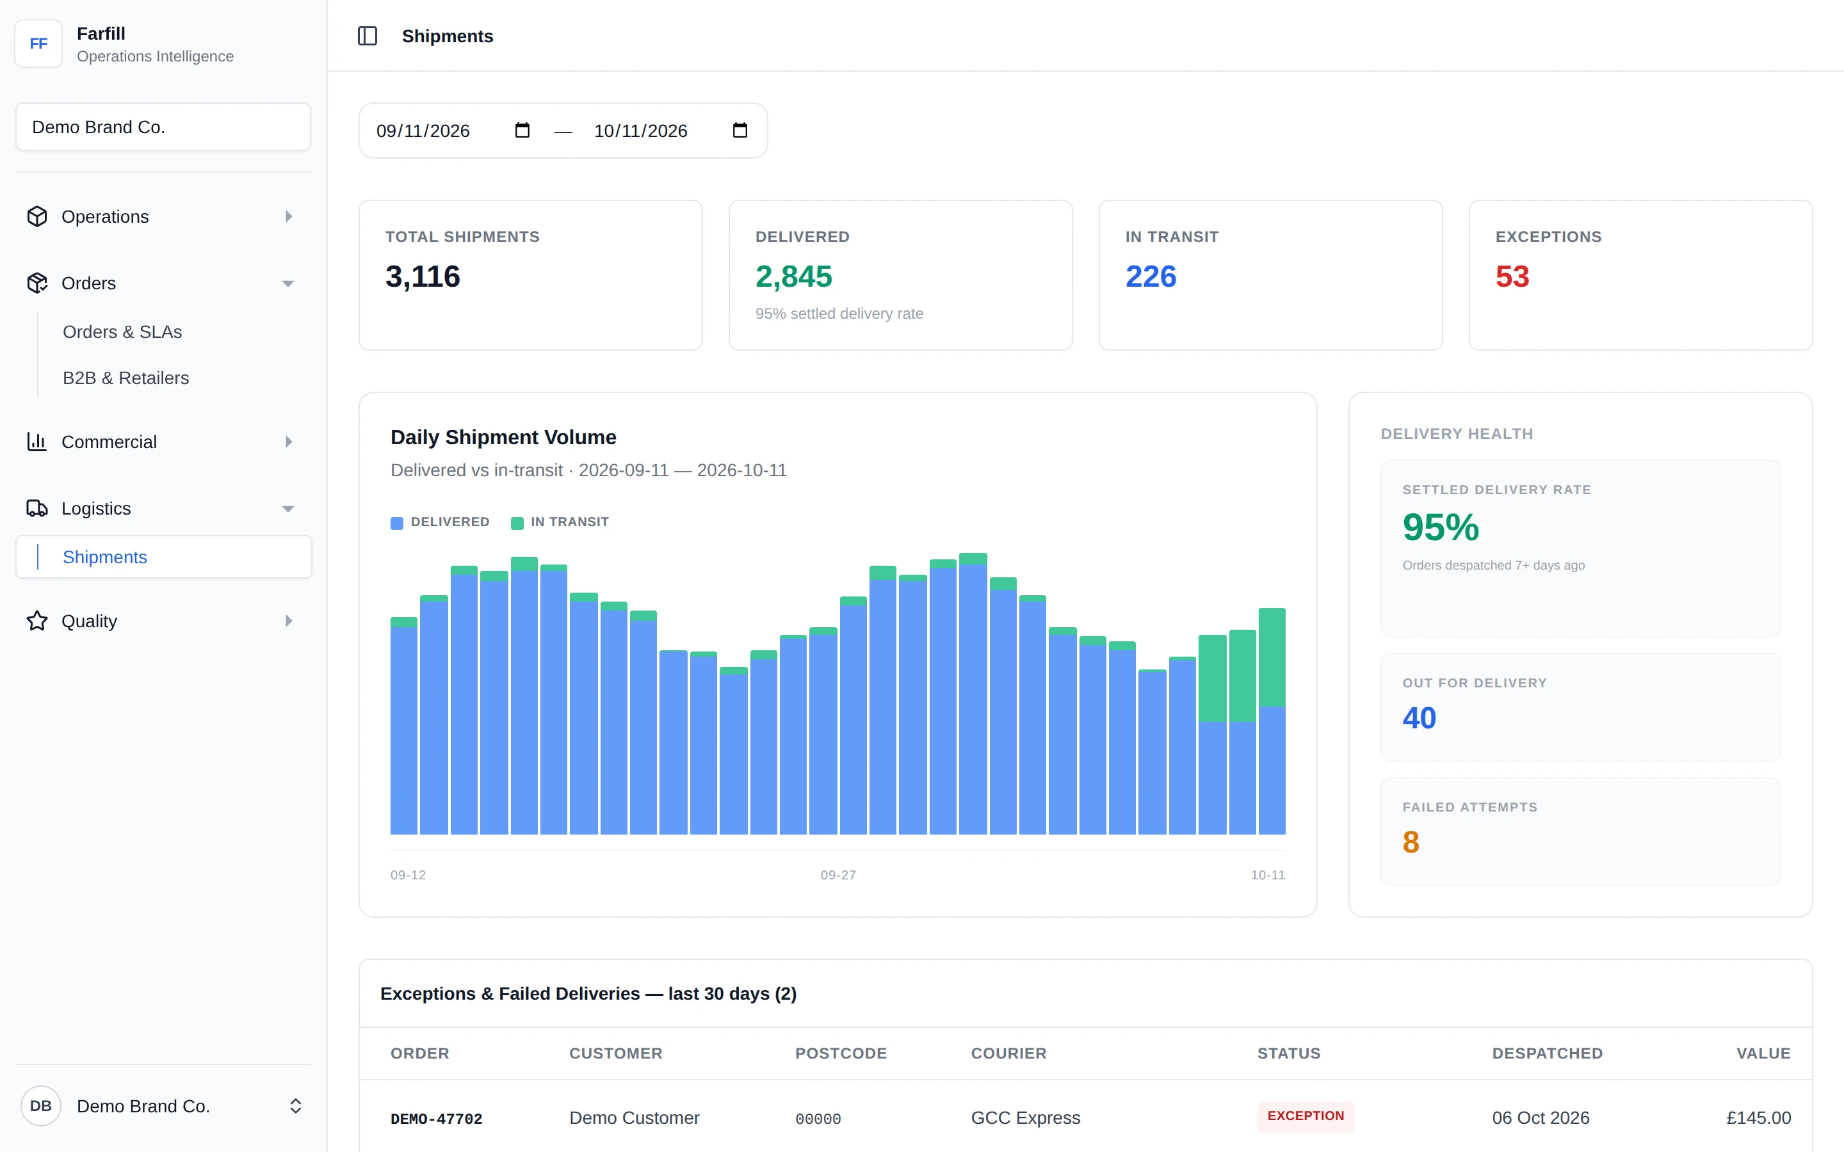Open the end date calendar picker icon
Viewport: 1844px width, 1152px height.
pos(740,131)
